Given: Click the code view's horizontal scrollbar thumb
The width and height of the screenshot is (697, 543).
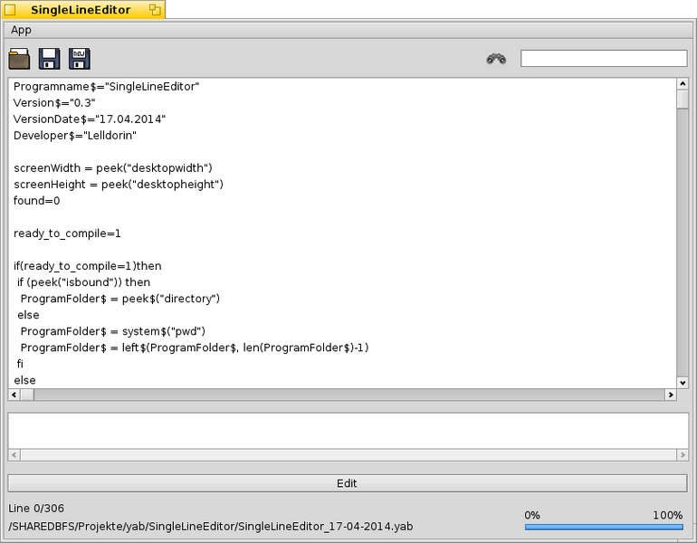Looking at the screenshot, I should (27, 395).
